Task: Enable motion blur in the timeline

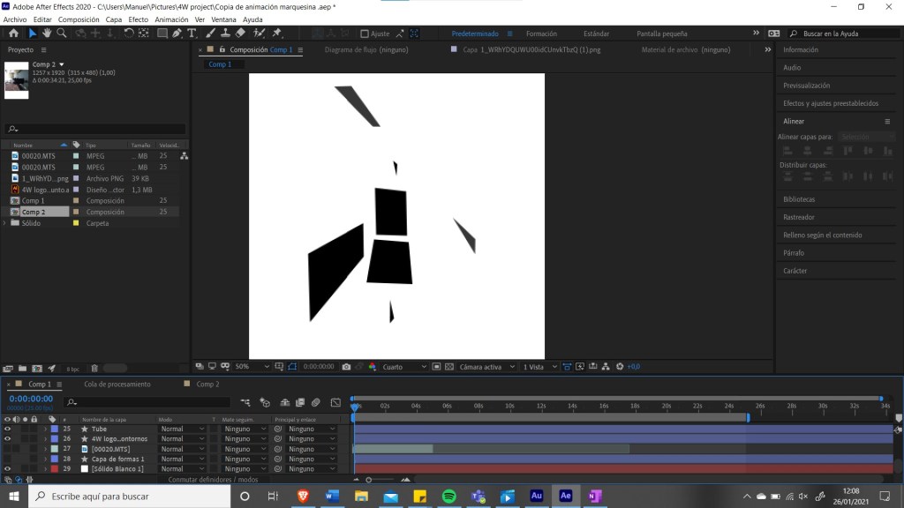Action: pos(315,402)
